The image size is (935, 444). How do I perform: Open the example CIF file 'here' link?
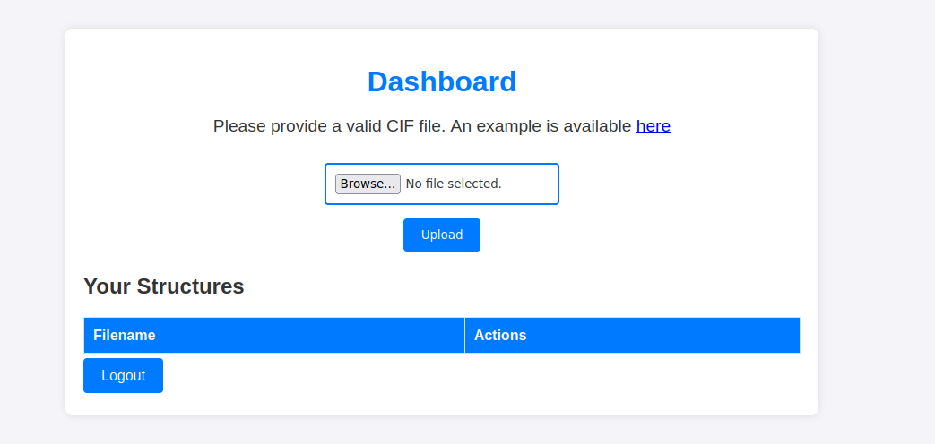point(653,126)
